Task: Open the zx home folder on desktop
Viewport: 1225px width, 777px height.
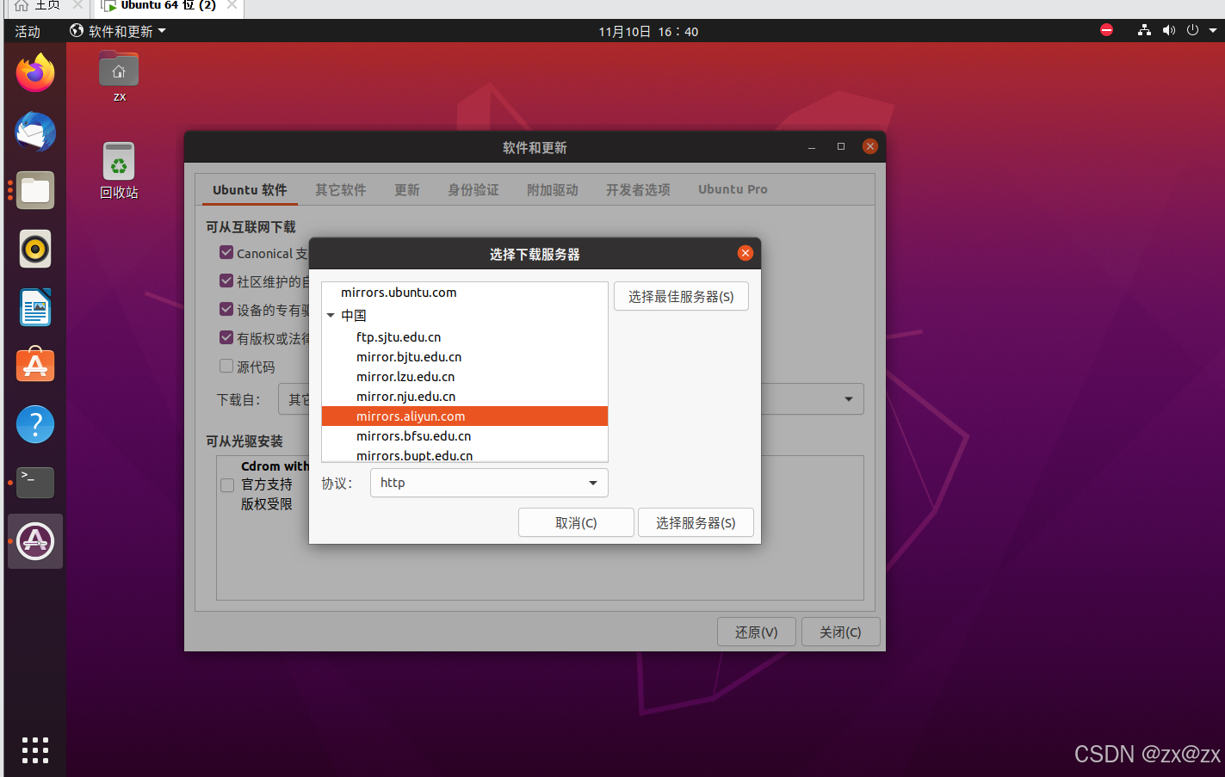Action: tap(119, 77)
